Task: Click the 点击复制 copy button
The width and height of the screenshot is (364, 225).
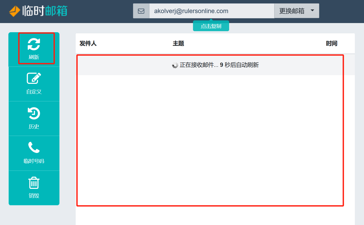Action: coord(211,26)
